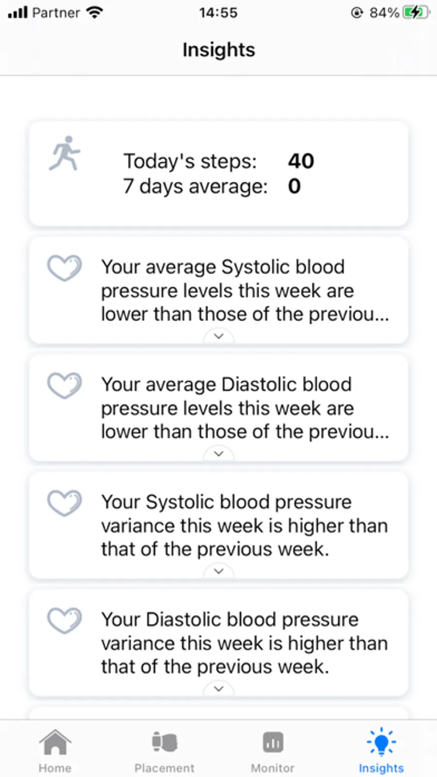This screenshot has height=777, width=437.
Task: Tap the Wi-Fi icon in status bar
Action: (x=95, y=13)
